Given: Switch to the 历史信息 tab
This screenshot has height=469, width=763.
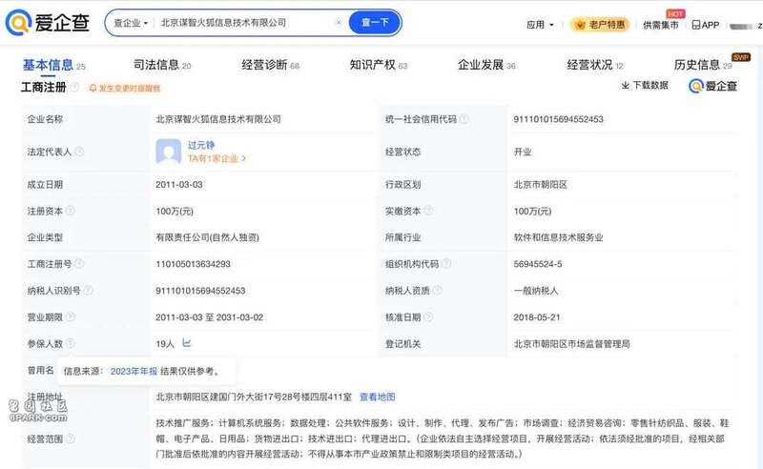Looking at the screenshot, I should point(703,65).
